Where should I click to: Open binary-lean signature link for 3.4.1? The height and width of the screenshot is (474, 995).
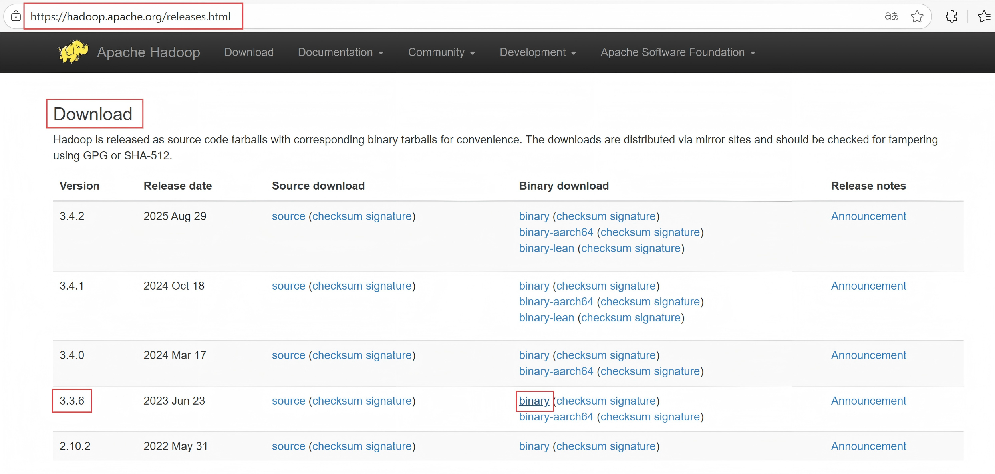click(x=657, y=317)
